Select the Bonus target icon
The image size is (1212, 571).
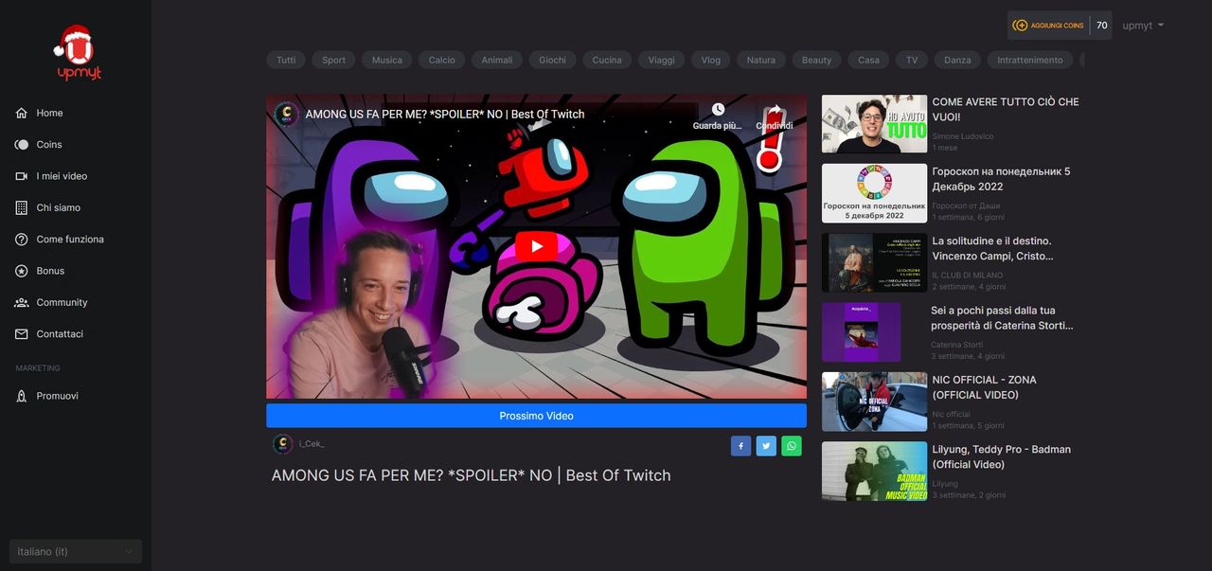tap(21, 270)
